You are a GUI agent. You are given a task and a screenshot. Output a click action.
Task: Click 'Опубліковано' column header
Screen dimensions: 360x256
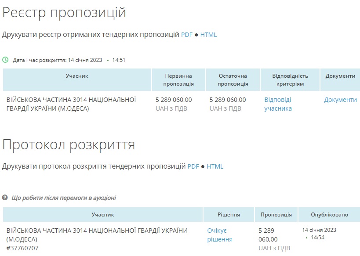(x=330, y=215)
